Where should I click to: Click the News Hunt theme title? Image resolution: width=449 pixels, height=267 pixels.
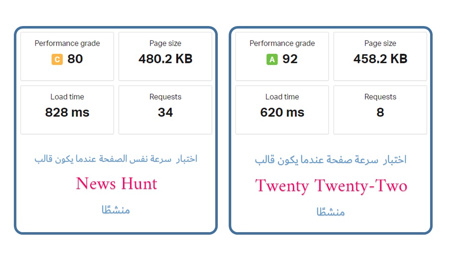117,184
